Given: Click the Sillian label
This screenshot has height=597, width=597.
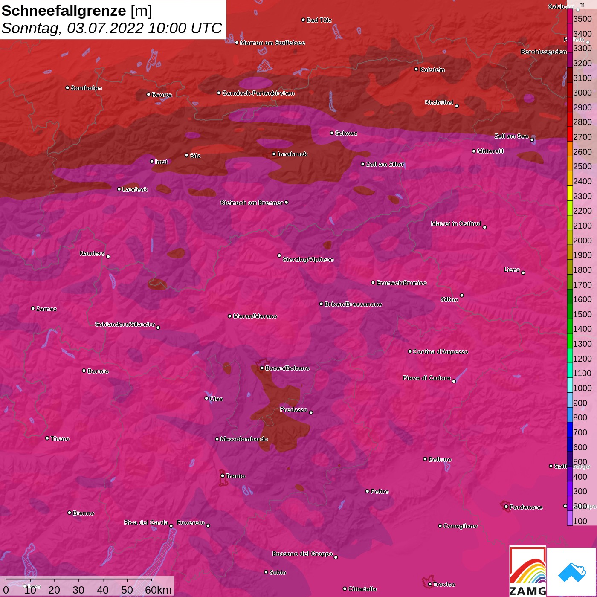Looking at the screenshot, I should pos(449,299).
